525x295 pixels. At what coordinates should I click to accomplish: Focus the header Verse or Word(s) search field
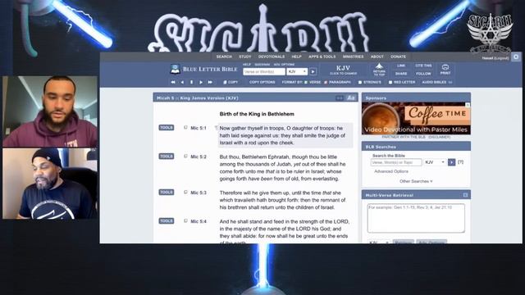point(264,71)
